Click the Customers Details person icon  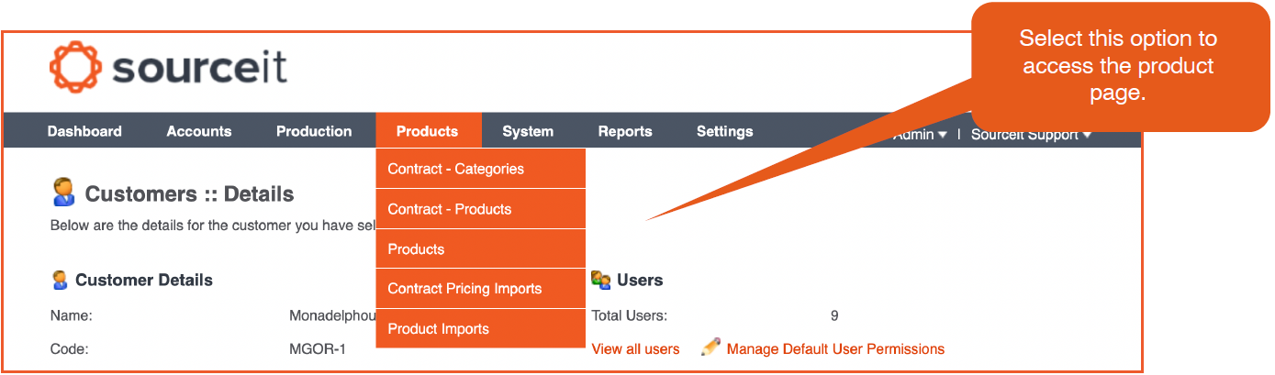(63, 192)
